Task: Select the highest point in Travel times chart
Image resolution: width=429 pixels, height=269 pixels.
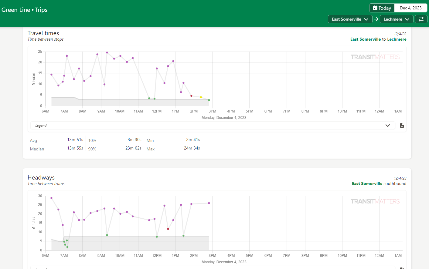Action: click(x=107, y=52)
